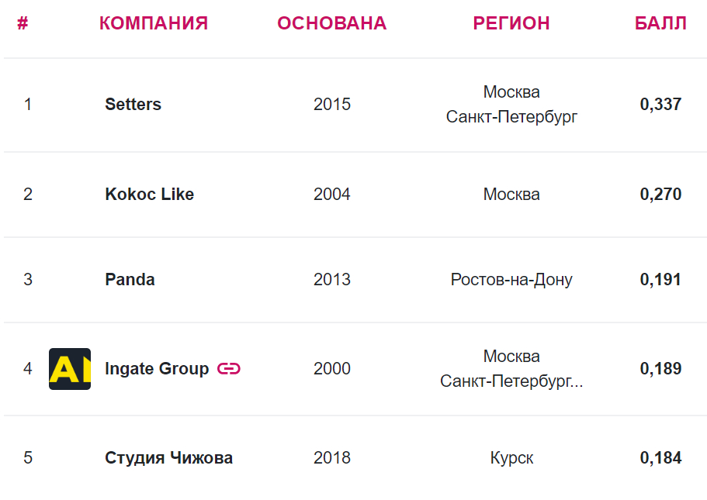This screenshot has height=500, width=707.
Task: Expand truncated Санкт-Петербург... region for Ingate Group
Action: point(511,381)
